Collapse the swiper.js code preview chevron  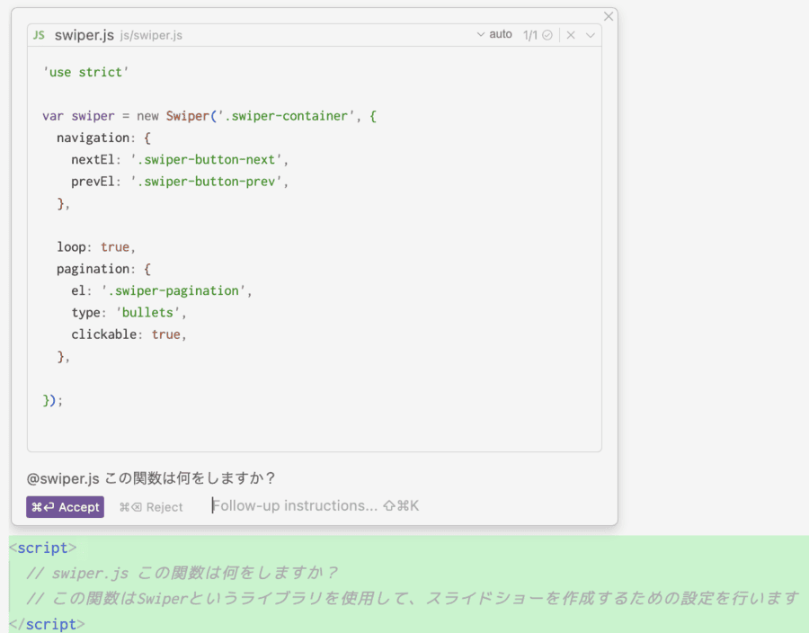(x=591, y=35)
